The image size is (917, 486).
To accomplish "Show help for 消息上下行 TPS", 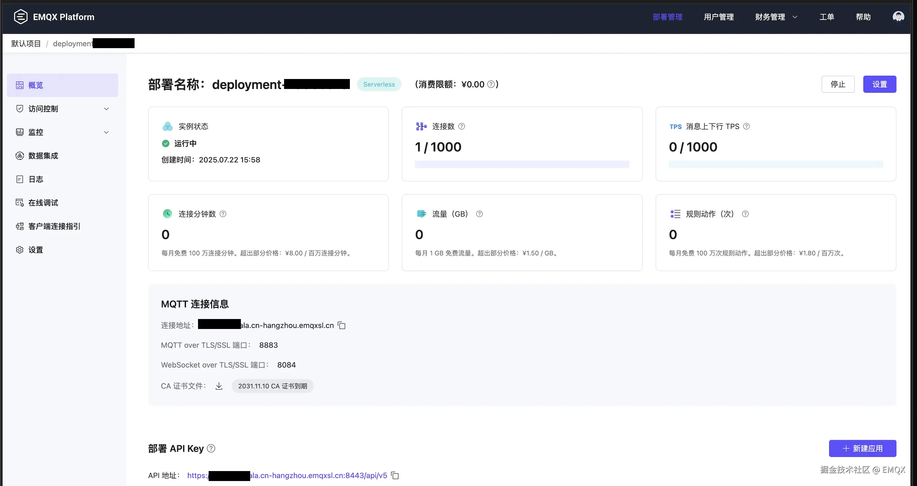I will 747,126.
